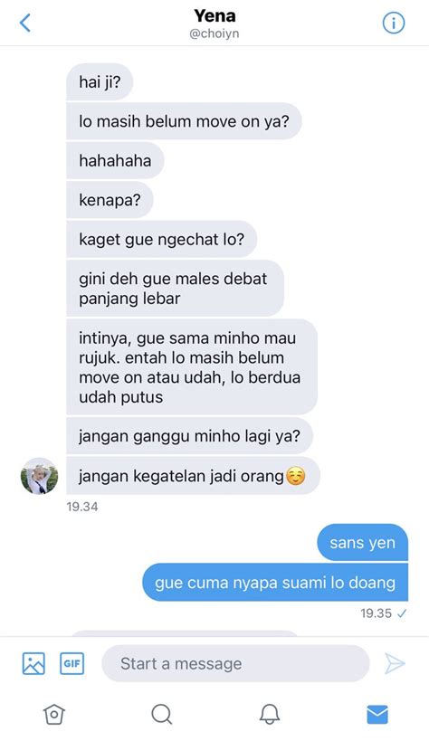Open the Messages envelope tab
The height and width of the screenshot is (741, 429).
click(x=377, y=714)
